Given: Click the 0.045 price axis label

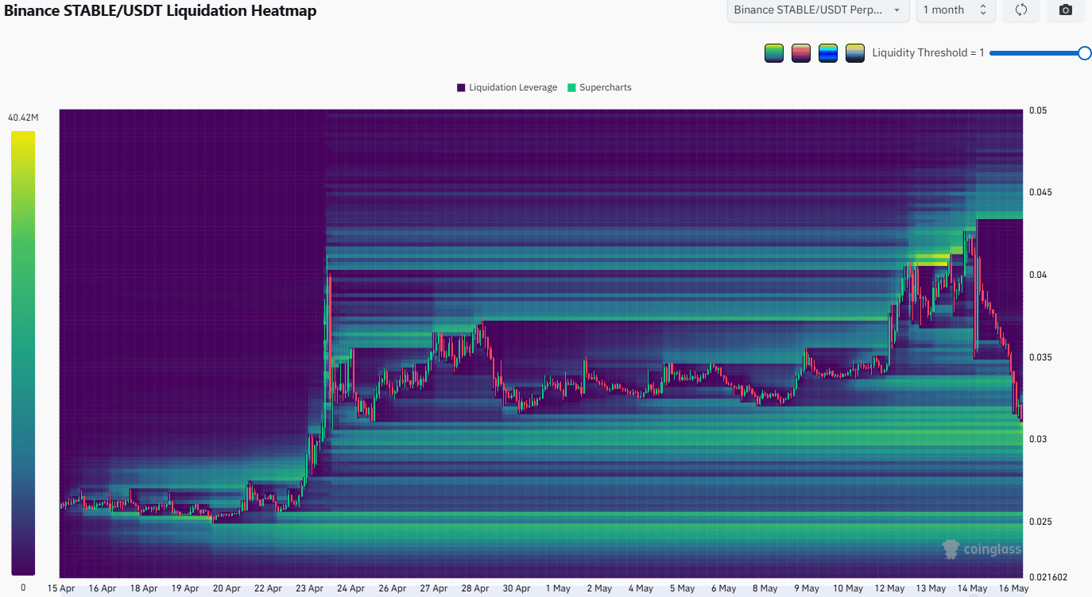Looking at the screenshot, I should (x=1039, y=193).
